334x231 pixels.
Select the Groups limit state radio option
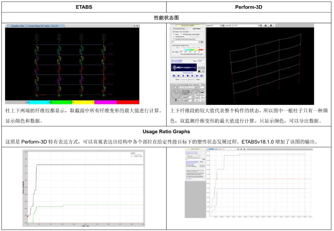pyautogui.click(x=174, y=39)
